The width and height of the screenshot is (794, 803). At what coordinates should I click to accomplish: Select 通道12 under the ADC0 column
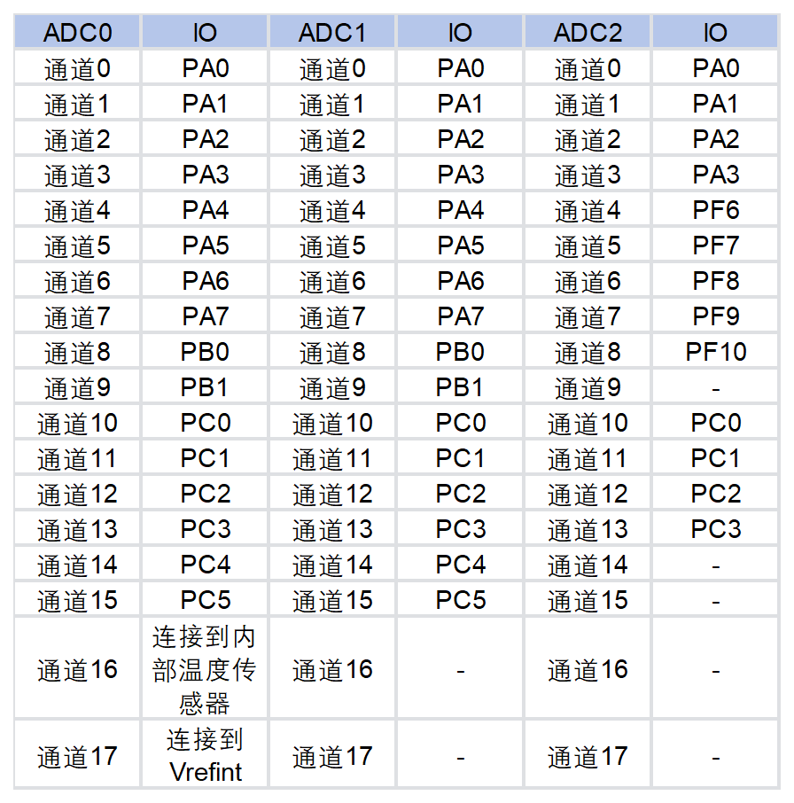77,493
